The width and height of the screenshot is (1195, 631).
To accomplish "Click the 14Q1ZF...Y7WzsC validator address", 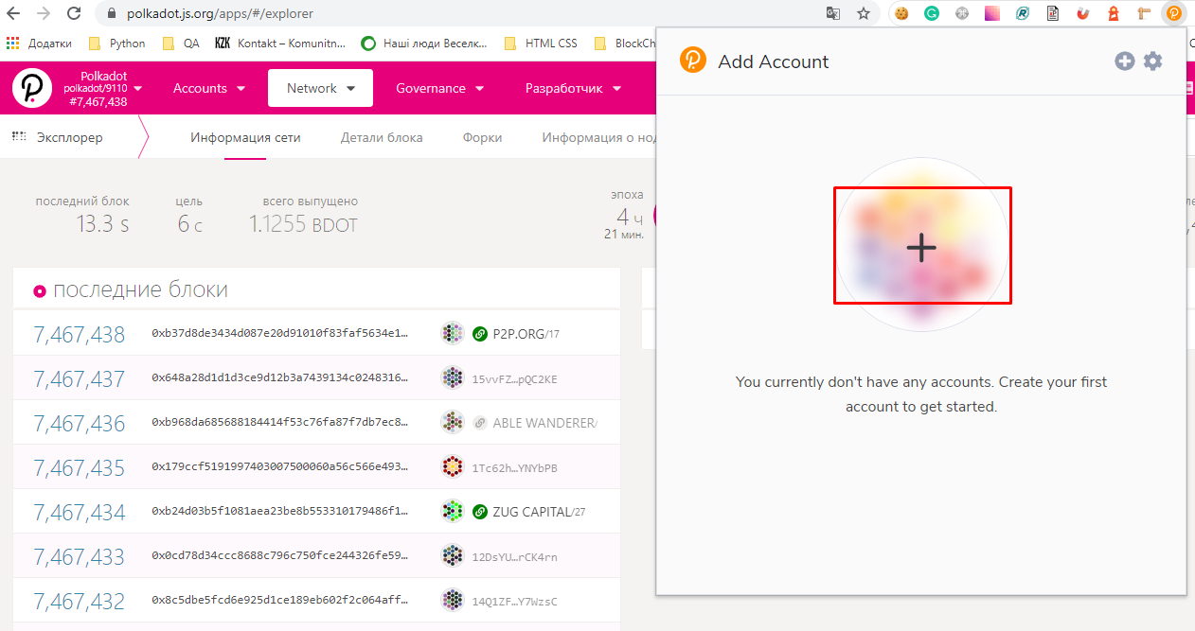I will [x=515, y=602].
